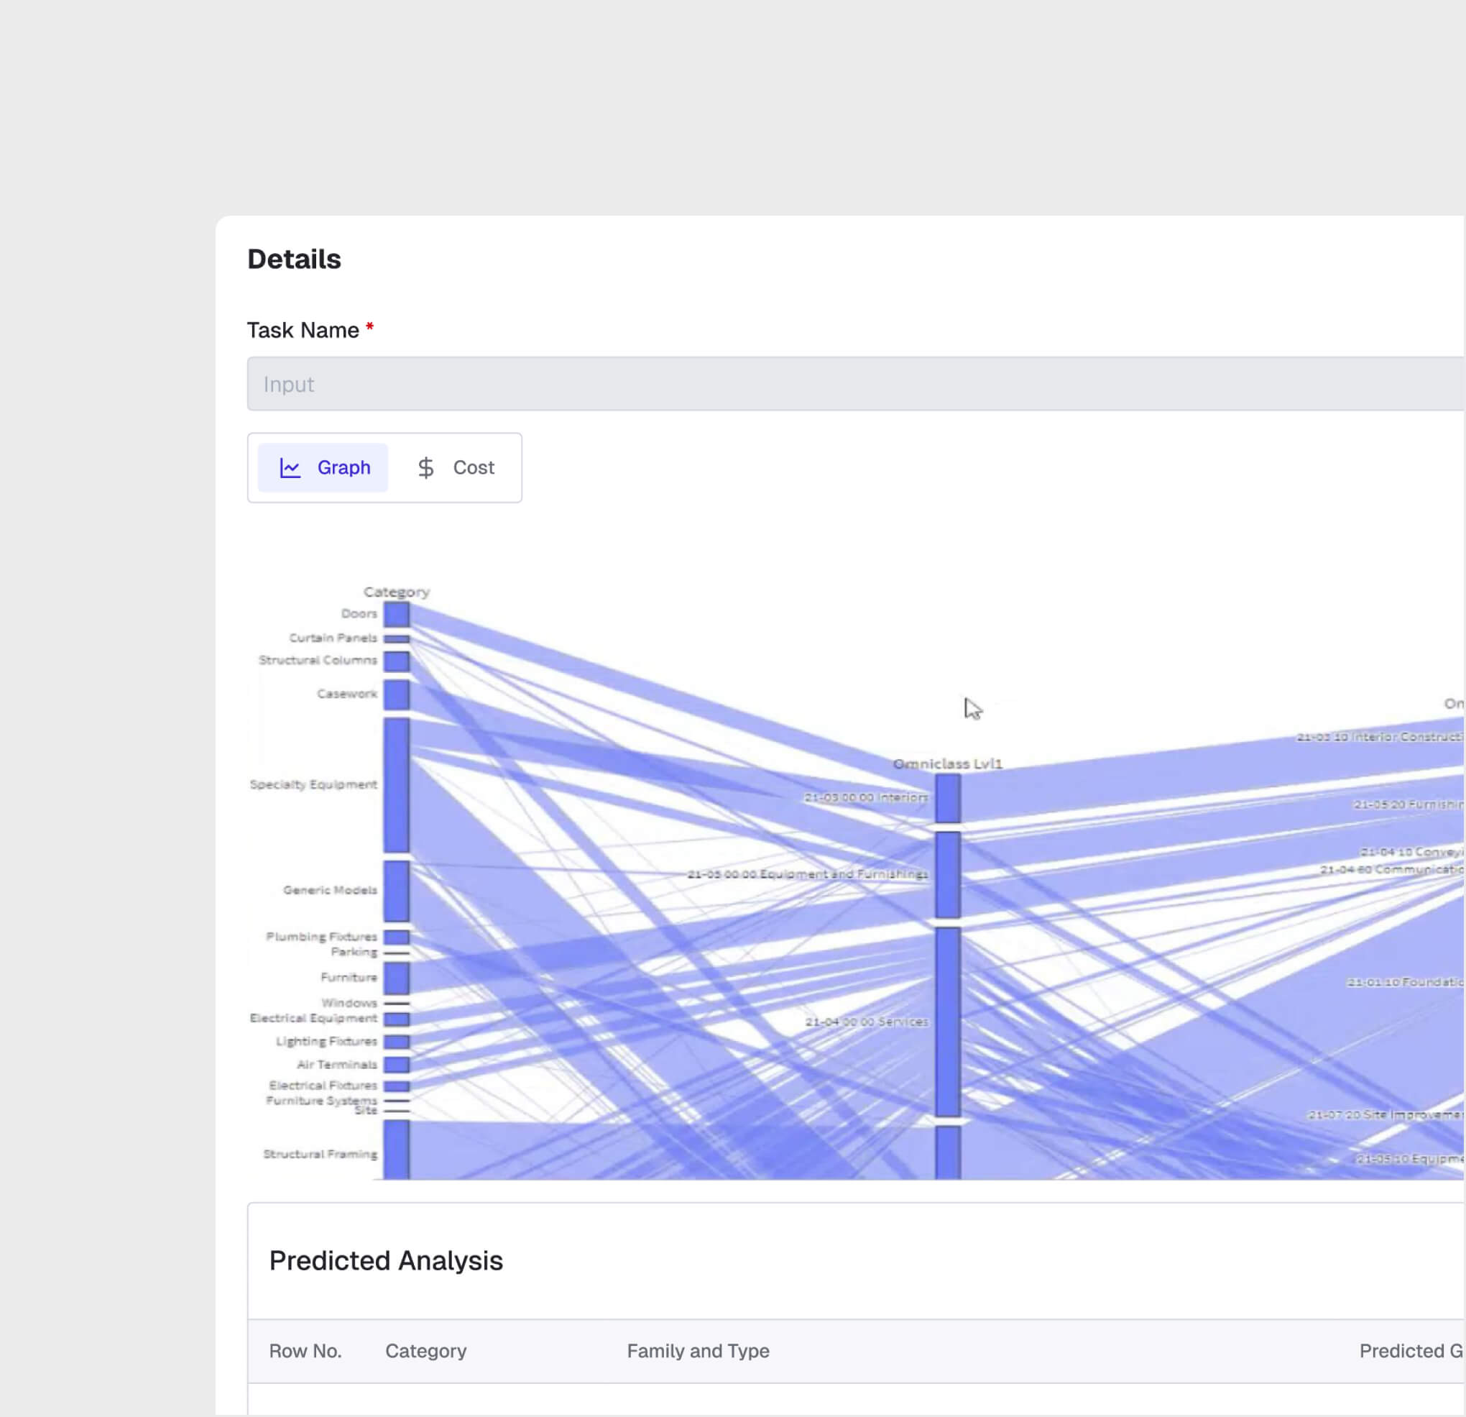1466x1417 pixels.
Task: Select the Plumbing Fixtures node
Action: tap(397, 937)
